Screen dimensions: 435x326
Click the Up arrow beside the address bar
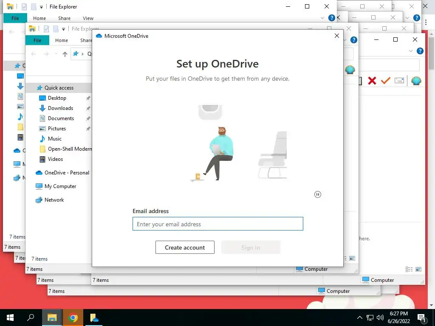[65, 54]
